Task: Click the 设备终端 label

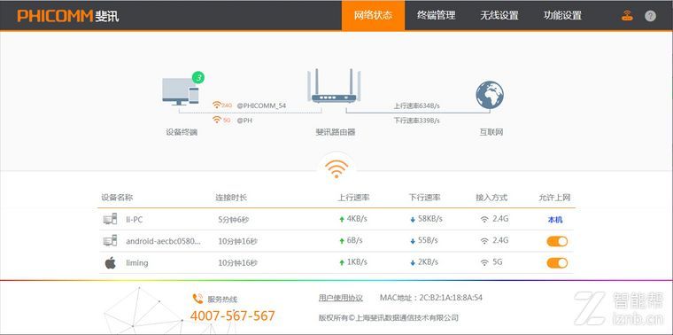Action: [x=182, y=132]
